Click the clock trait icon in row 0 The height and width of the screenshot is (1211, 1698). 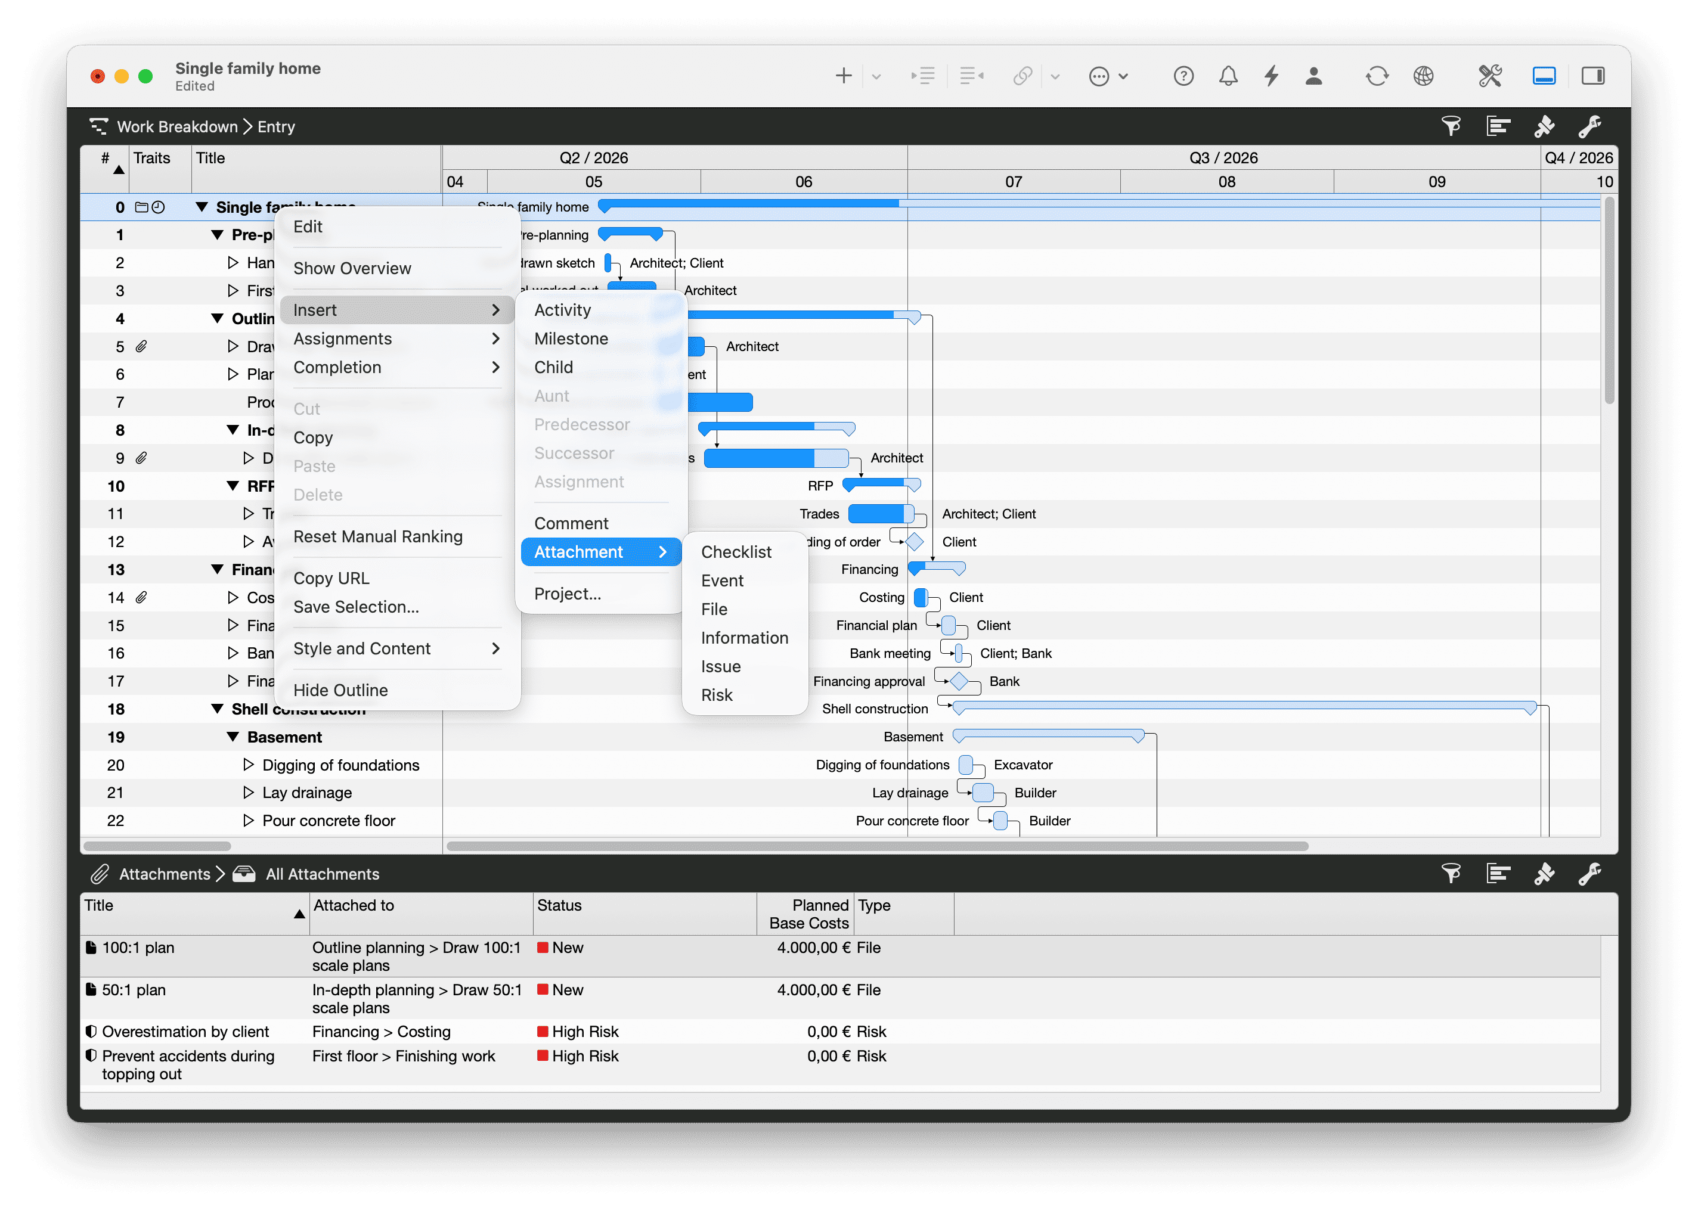(x=158, y=207)
